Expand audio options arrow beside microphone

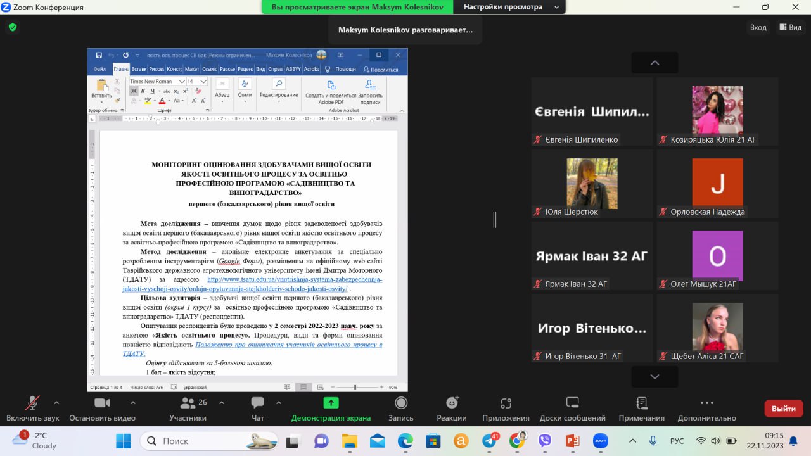pyautogui.click(x=56, y=402)
